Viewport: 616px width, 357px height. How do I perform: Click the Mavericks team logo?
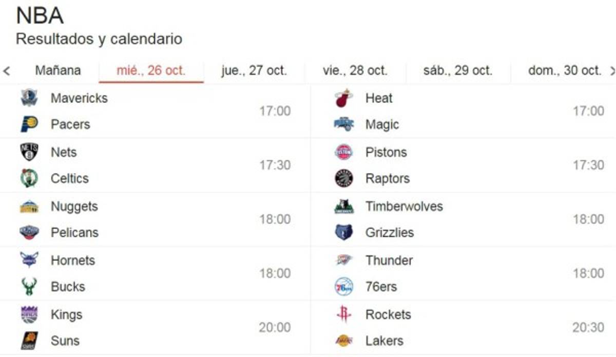[x=29, y=98]
